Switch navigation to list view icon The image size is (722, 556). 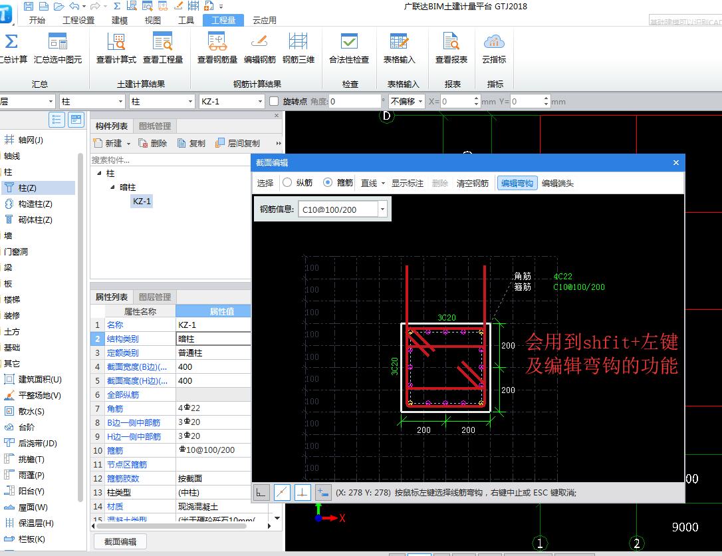(57, 120)
